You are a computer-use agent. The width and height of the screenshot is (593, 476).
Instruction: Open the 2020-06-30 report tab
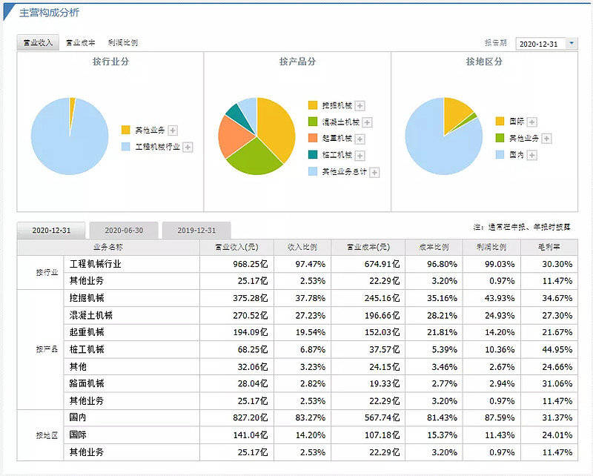pos(124,230)
